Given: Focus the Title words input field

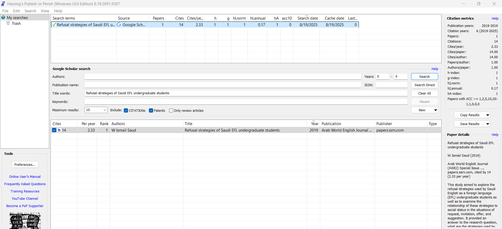Looking at the screenshot, I should [x=246, y=93].
